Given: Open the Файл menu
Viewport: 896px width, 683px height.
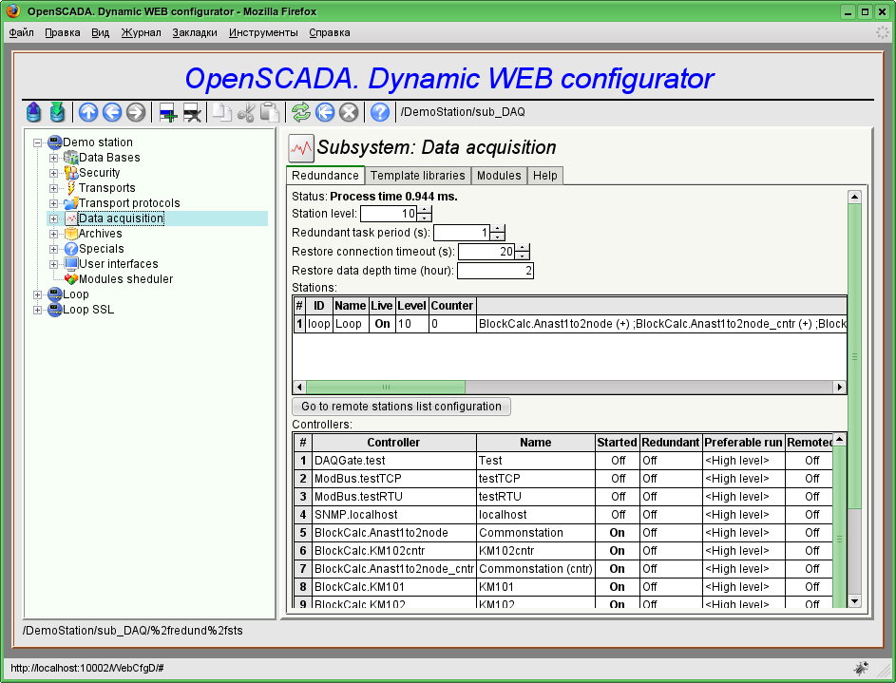Looking at the screenshot, I should tap(21, 32).
